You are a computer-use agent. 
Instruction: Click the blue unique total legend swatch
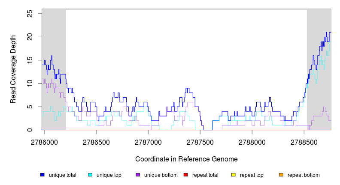click(x=42, y=175)
